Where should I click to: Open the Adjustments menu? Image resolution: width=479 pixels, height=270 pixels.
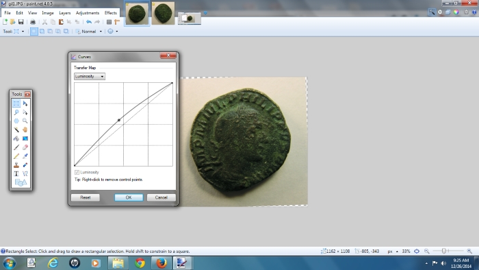click(88, 13)
